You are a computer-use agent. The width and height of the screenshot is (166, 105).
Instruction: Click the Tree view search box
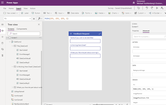point(24,34)
